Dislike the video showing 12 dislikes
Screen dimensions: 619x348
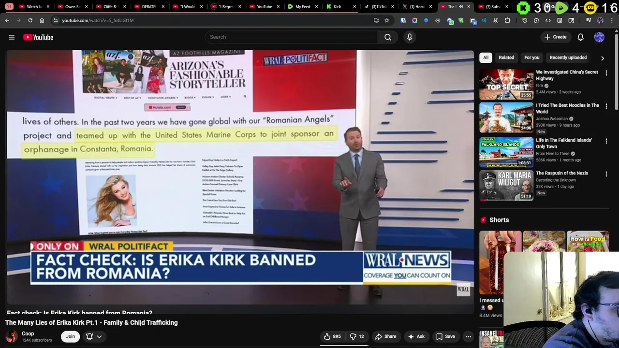tap(357, 336)
